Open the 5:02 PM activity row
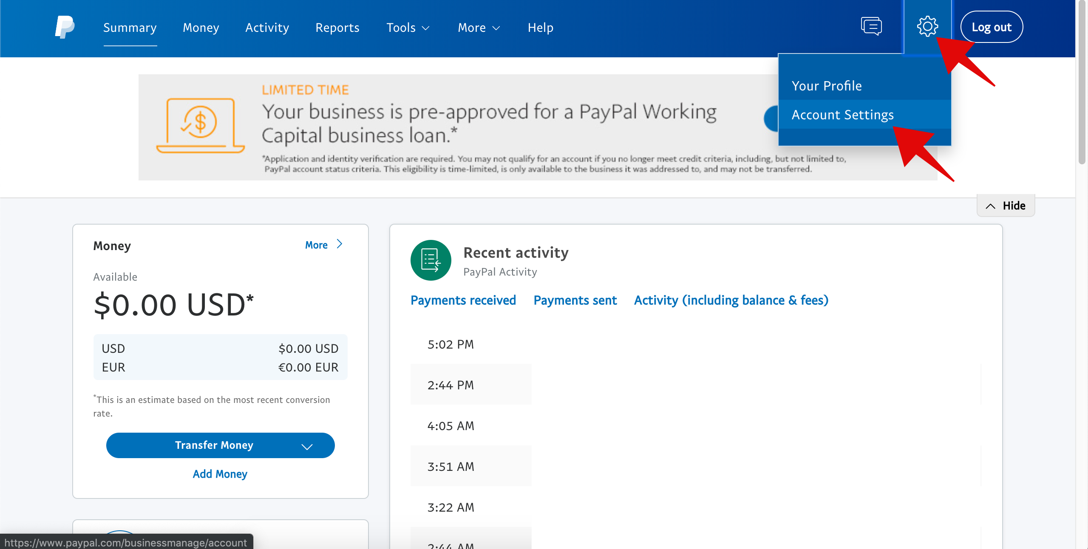Image resolution: width=1088 pixels, height=549 pixels. (695, 344)
